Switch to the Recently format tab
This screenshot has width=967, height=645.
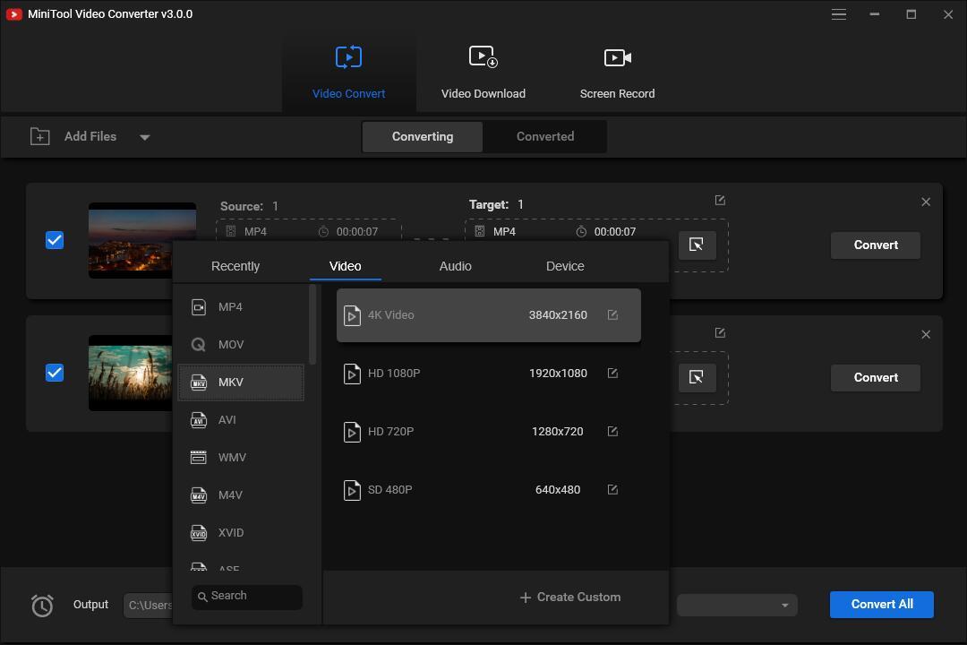(x=235, y=266)
